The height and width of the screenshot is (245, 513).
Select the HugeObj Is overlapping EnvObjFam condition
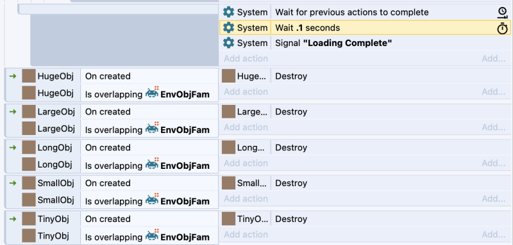117,93
